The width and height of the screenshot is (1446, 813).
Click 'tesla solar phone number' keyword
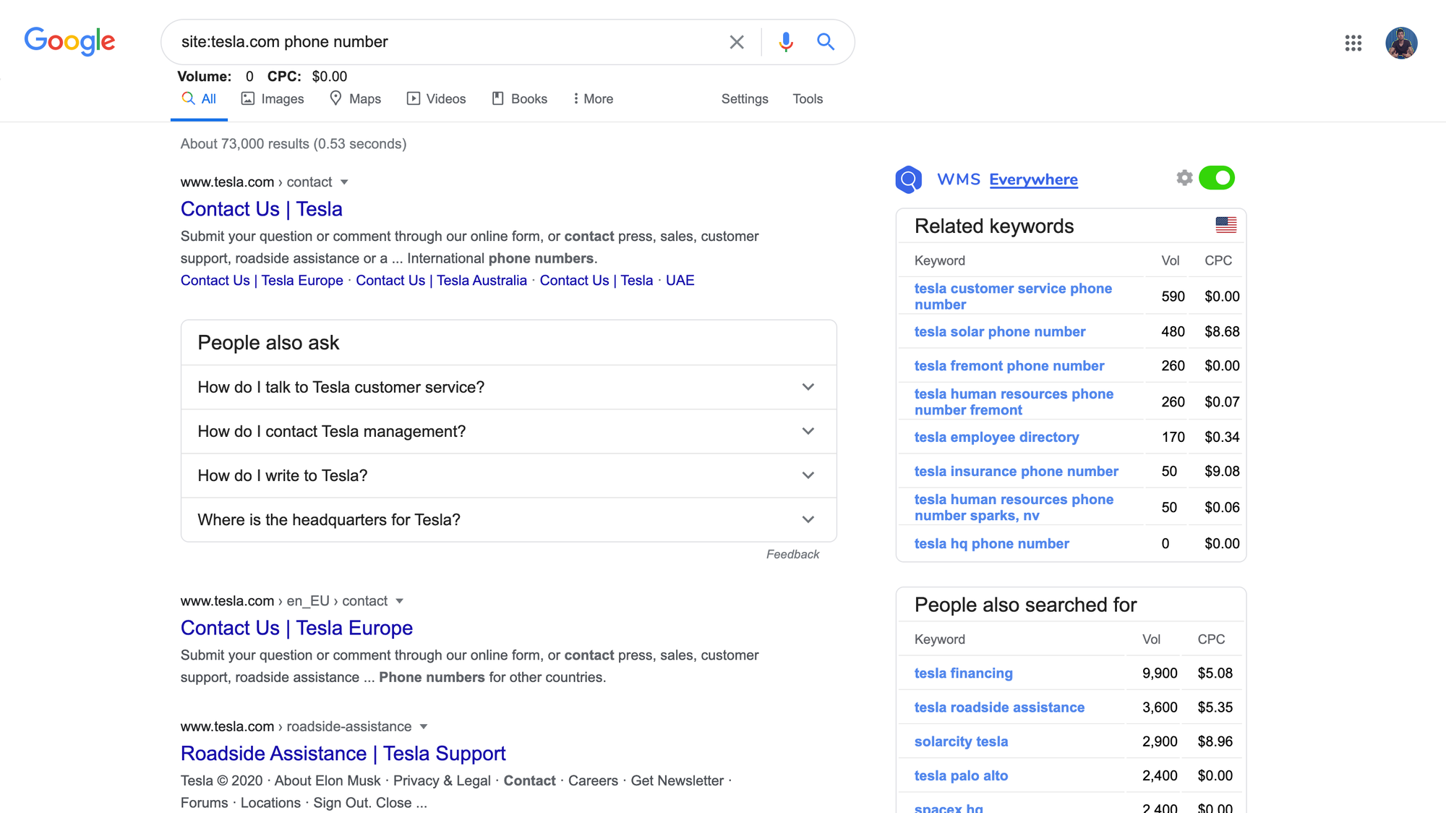pos(999,332)
